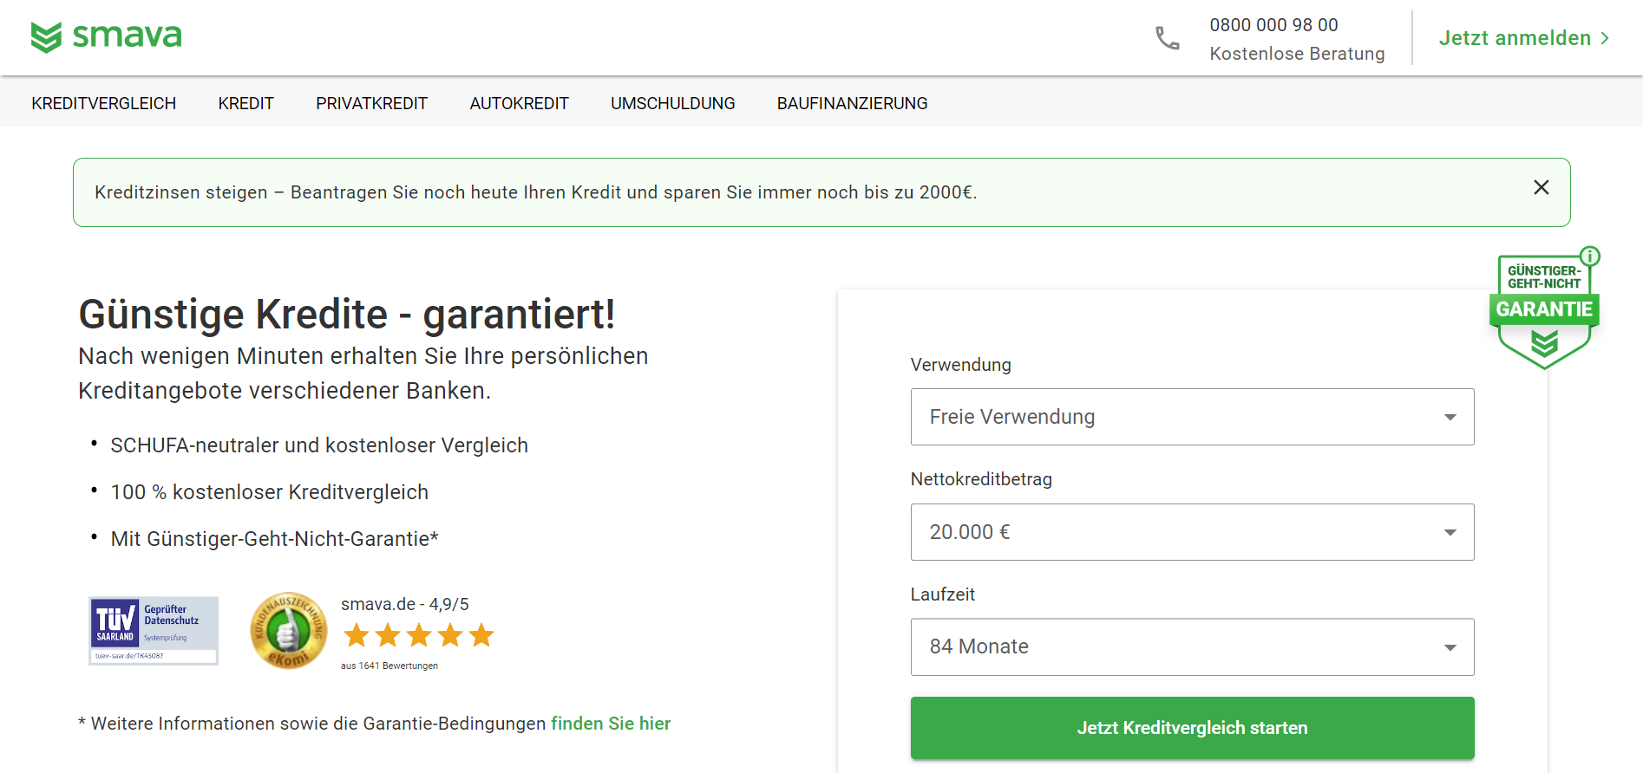1643x773 pixels.
Task: Click the eKomi gold seal
Action: pos(289,631)
